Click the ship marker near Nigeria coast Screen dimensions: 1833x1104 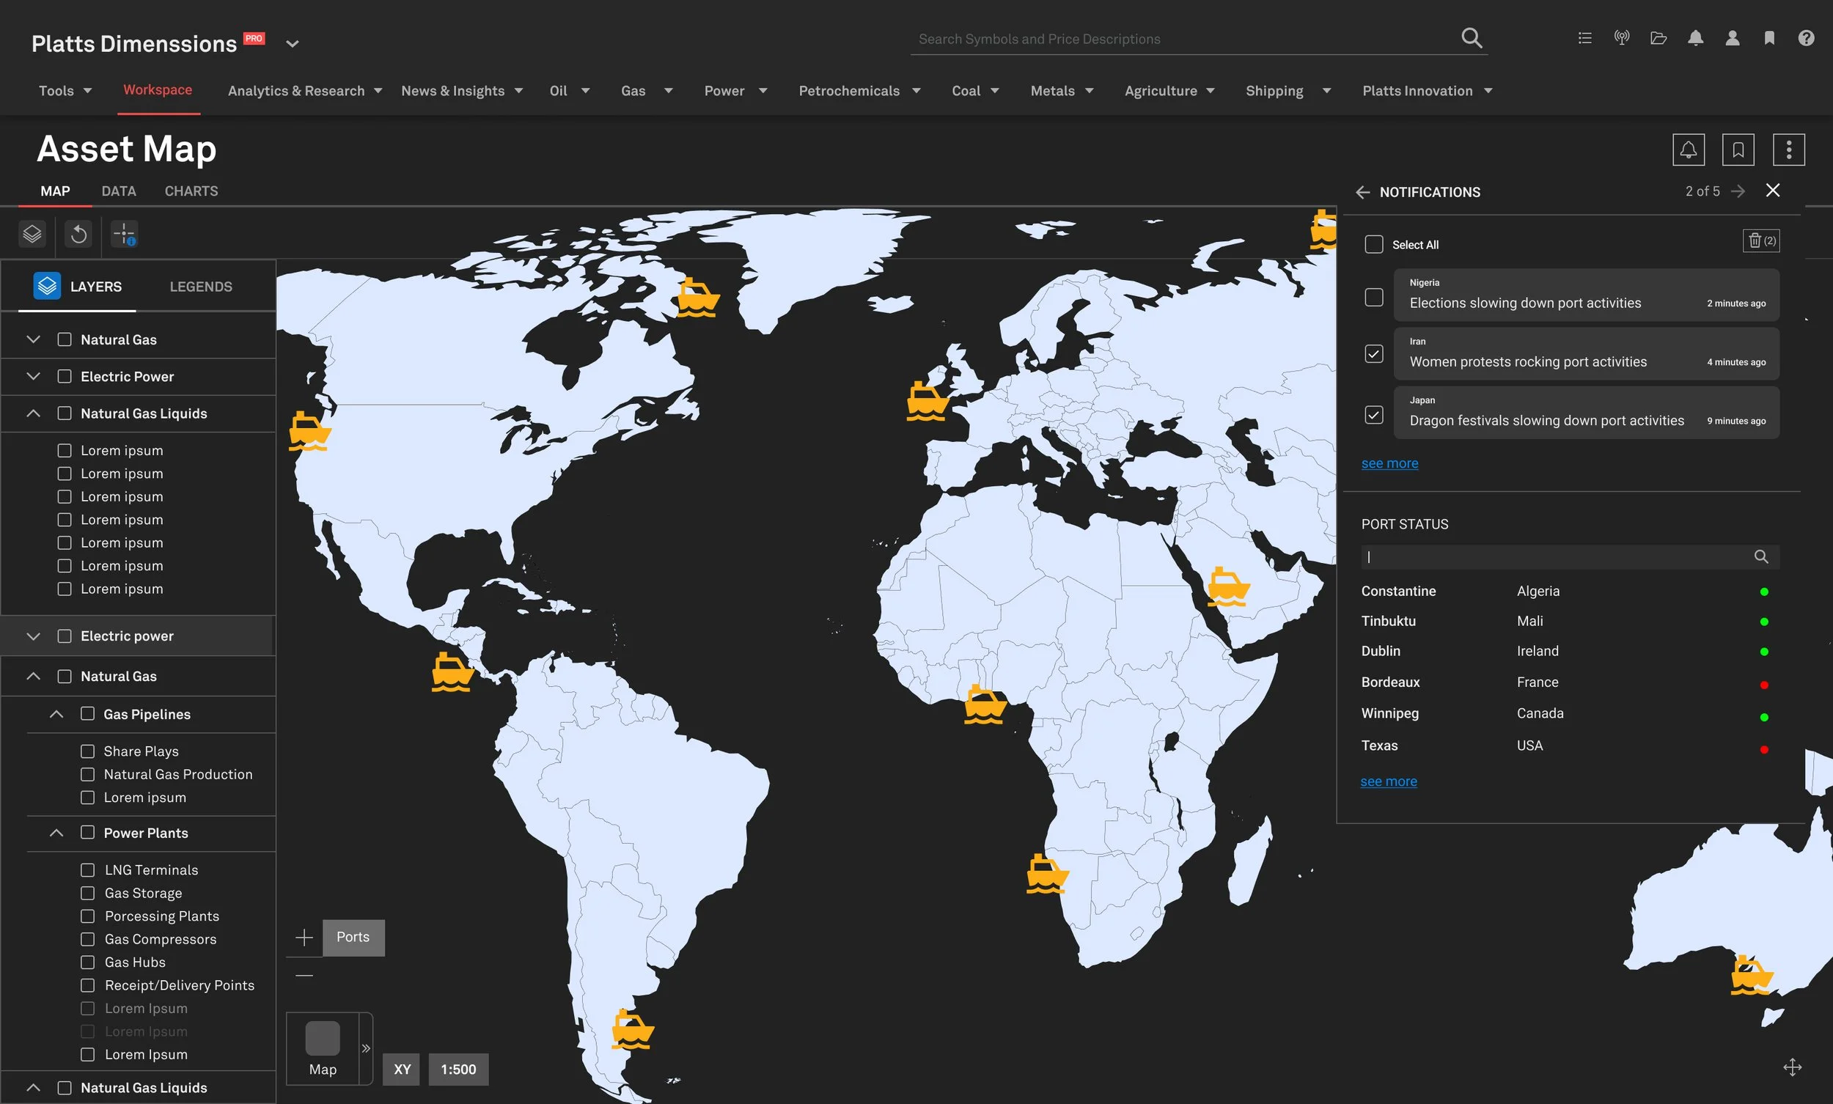(984, 705)
